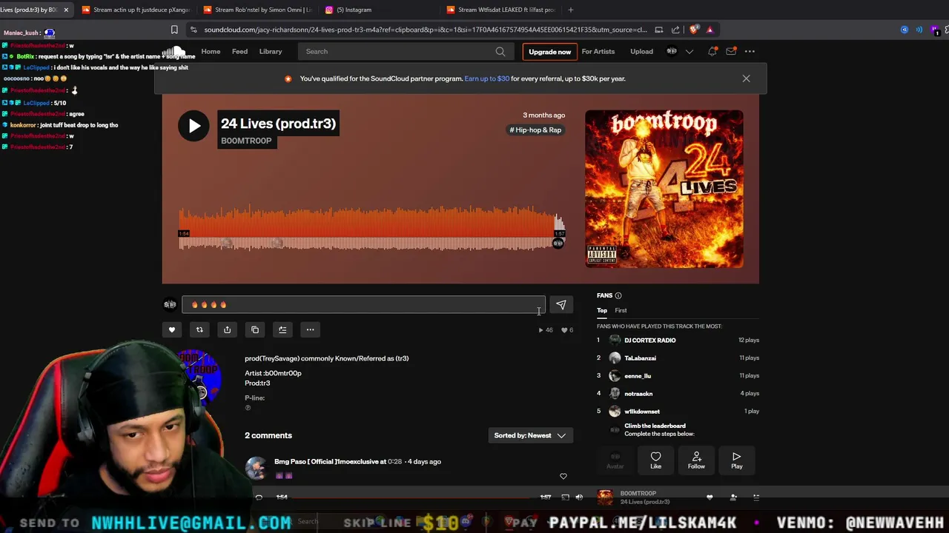The height and width of the screenshot is (533, 949).
Task: Select the Top fans tab
Action: [602, 310]
